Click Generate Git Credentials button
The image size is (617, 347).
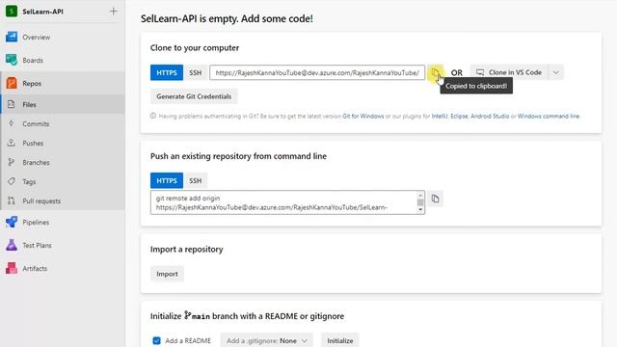point(194,96)
